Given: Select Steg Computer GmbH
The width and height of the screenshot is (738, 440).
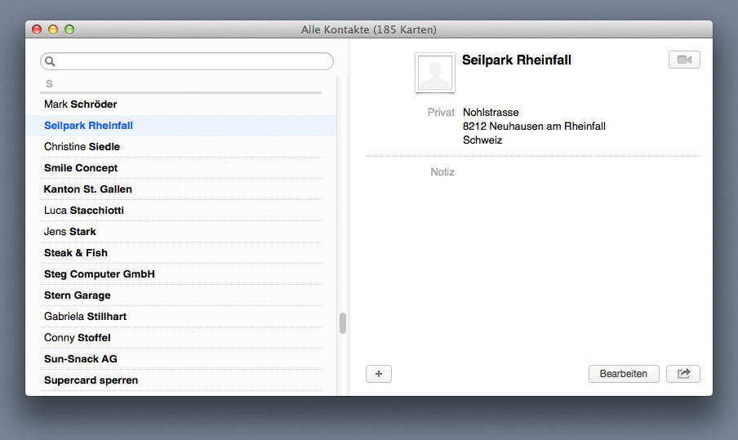Looking at the screenshot, I should click(181, 274).
